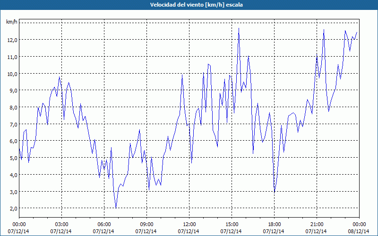Select the 12:00 time axis label
The height and width of the screenshot is (236, 378).
[x=189, y=225]
